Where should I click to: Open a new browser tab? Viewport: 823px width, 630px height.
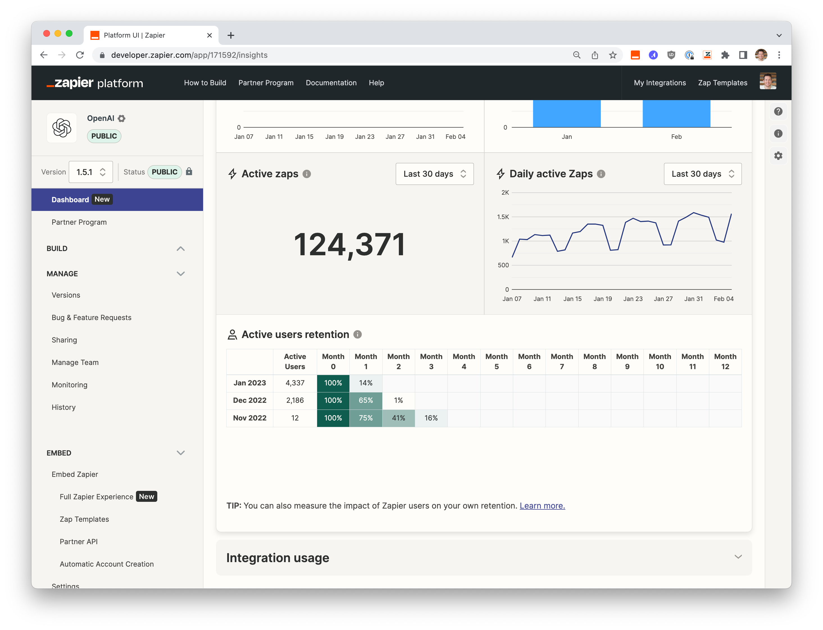231,35
